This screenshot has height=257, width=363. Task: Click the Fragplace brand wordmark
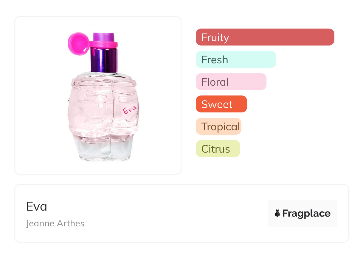(306, 213)
